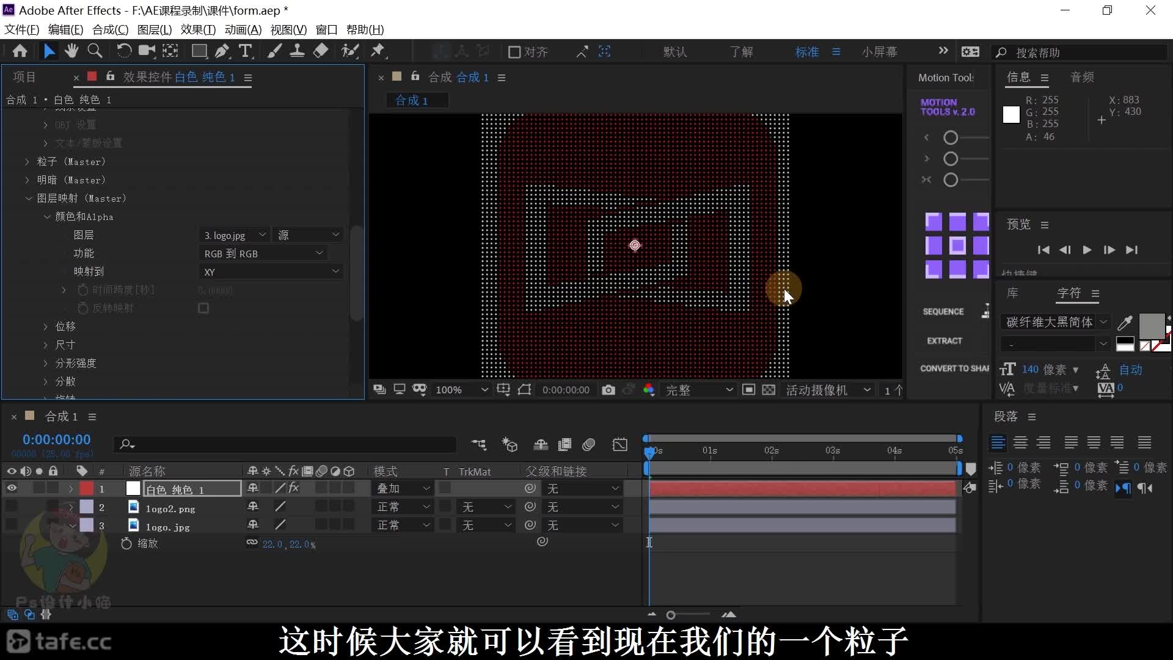Open the 窗口 menu
1173x660 pixels.
326,29
